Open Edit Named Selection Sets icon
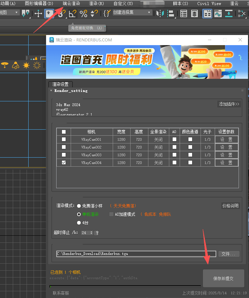Viewport: 249px width, 298px height. pos(107,13)
